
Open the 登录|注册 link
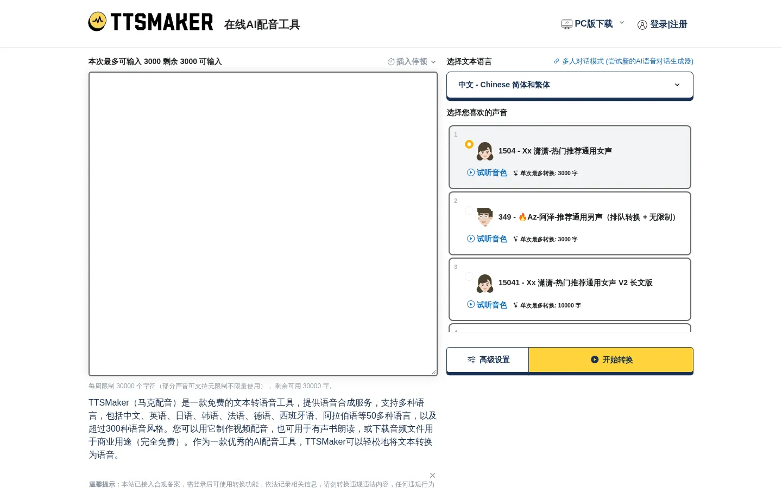pyautogui.click(x=669, y=24)
